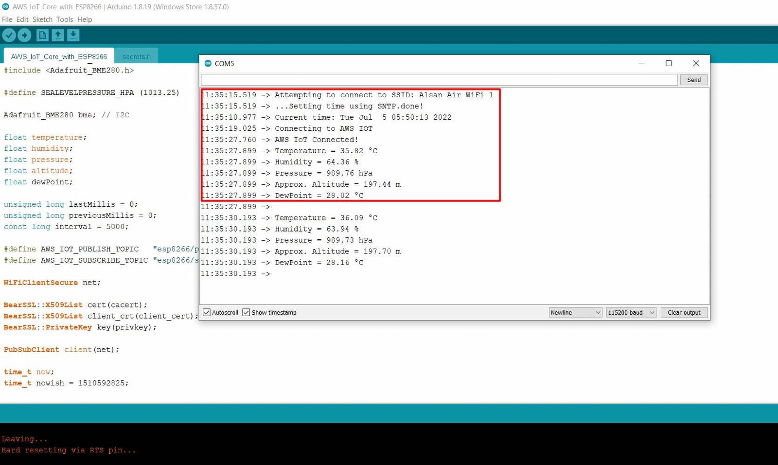Click the Arduino taskbar application icon
The image size is (778, 465).
pyautogui.click(x=5, y=7)
